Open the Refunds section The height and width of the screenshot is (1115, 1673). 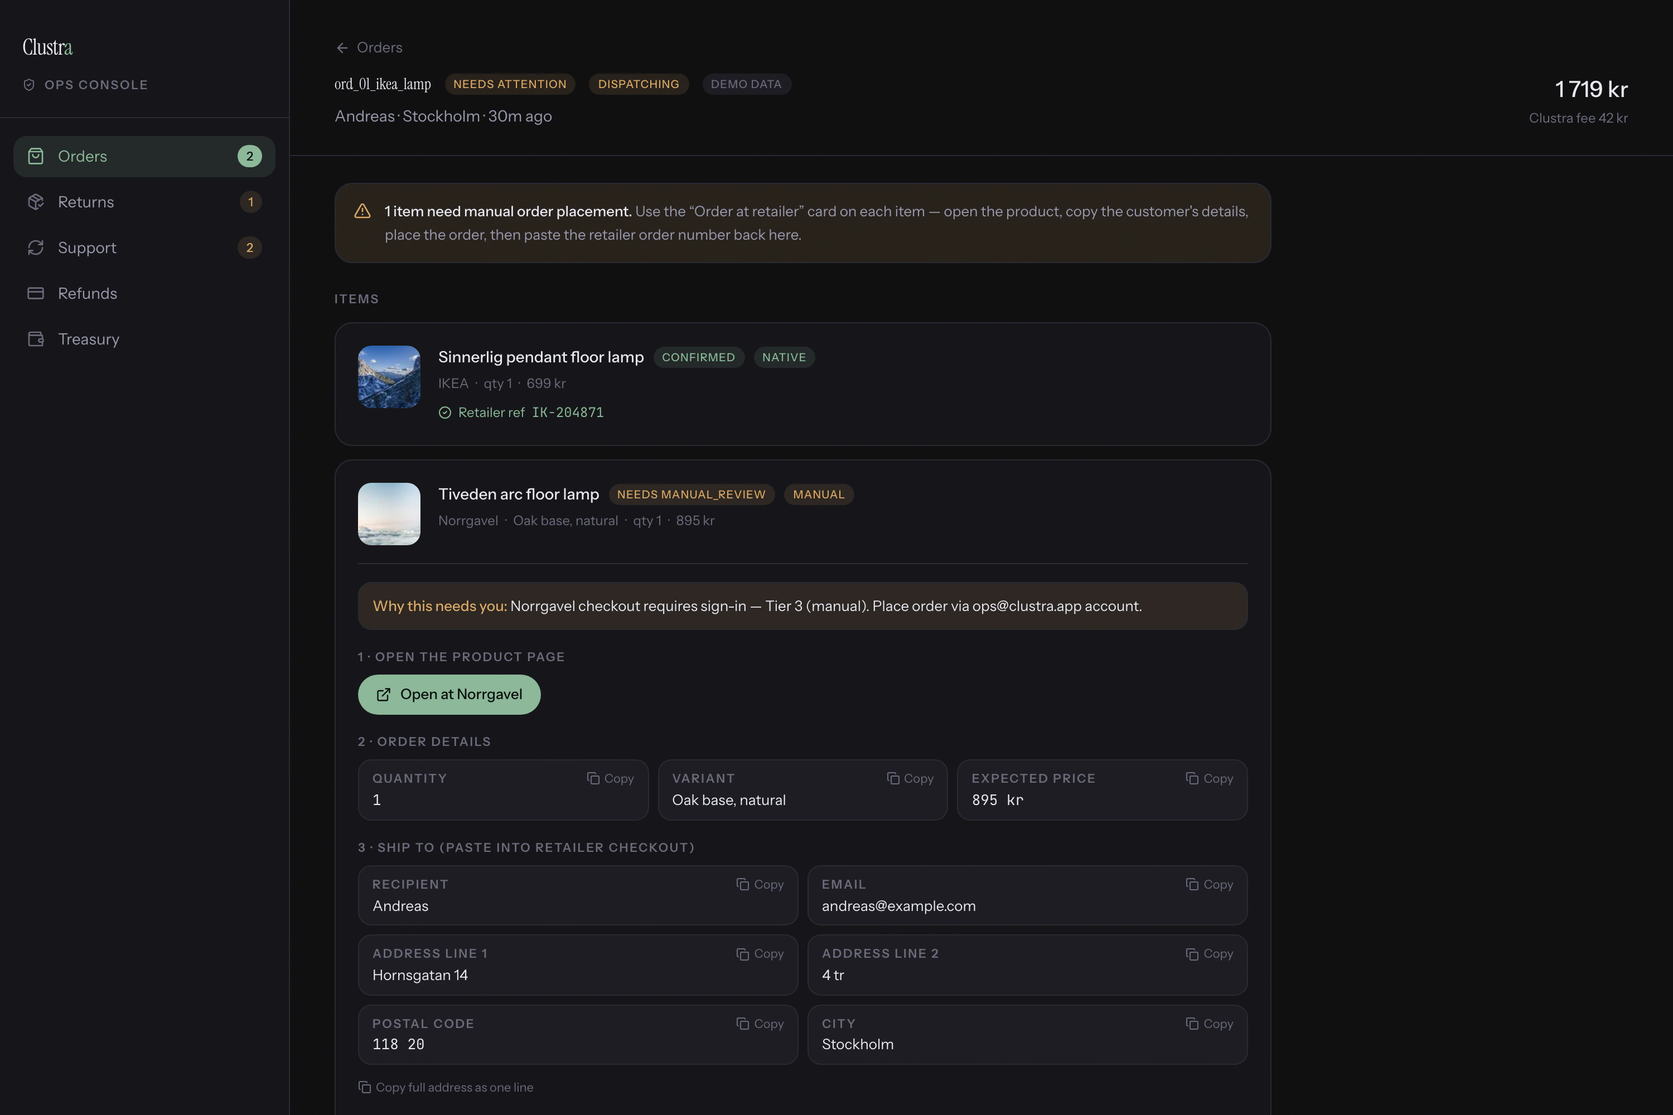point(144,293)
